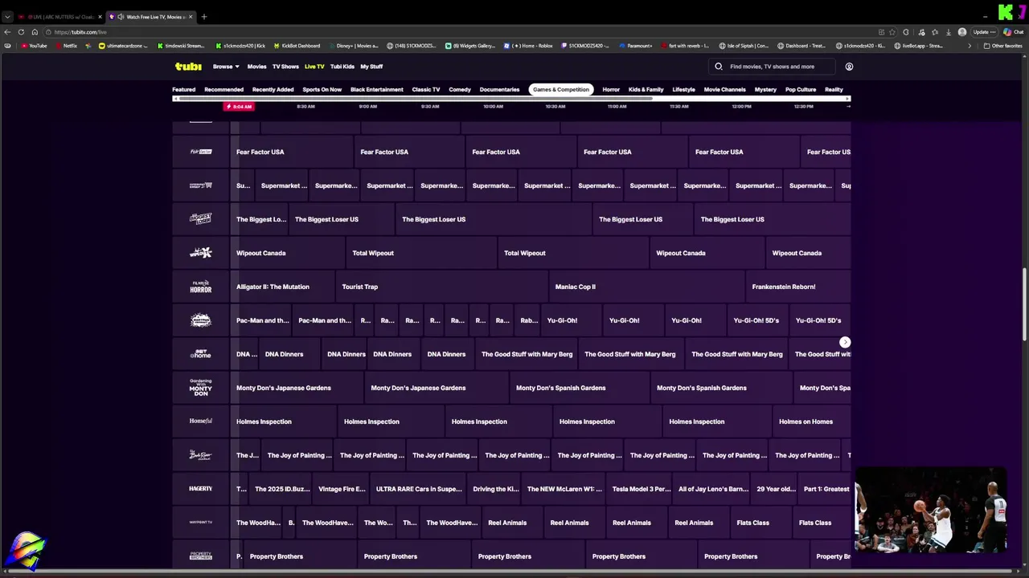Open the Gardening with Monty Don channel logo

(x=201, y=388)
